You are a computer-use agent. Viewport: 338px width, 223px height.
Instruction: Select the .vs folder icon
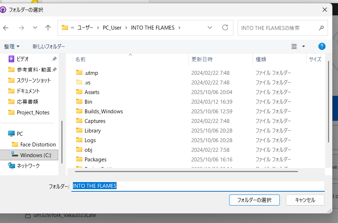(79, 82)
